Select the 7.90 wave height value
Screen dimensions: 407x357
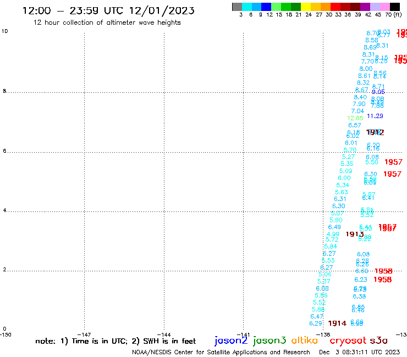[x=359, y=104]
